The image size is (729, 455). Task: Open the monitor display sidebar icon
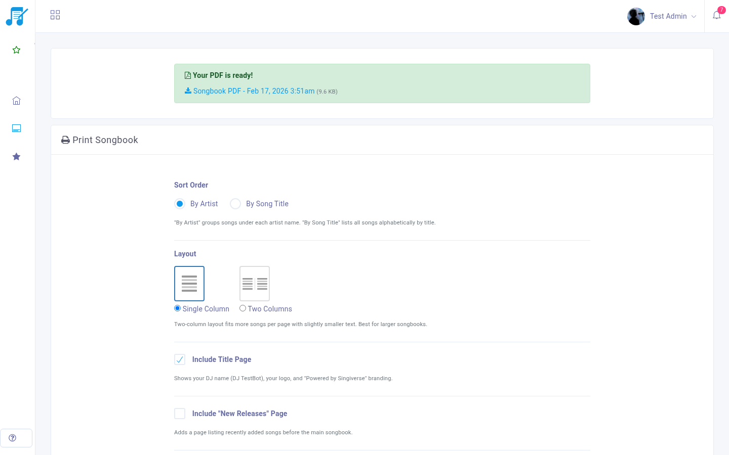coord(16,128)
